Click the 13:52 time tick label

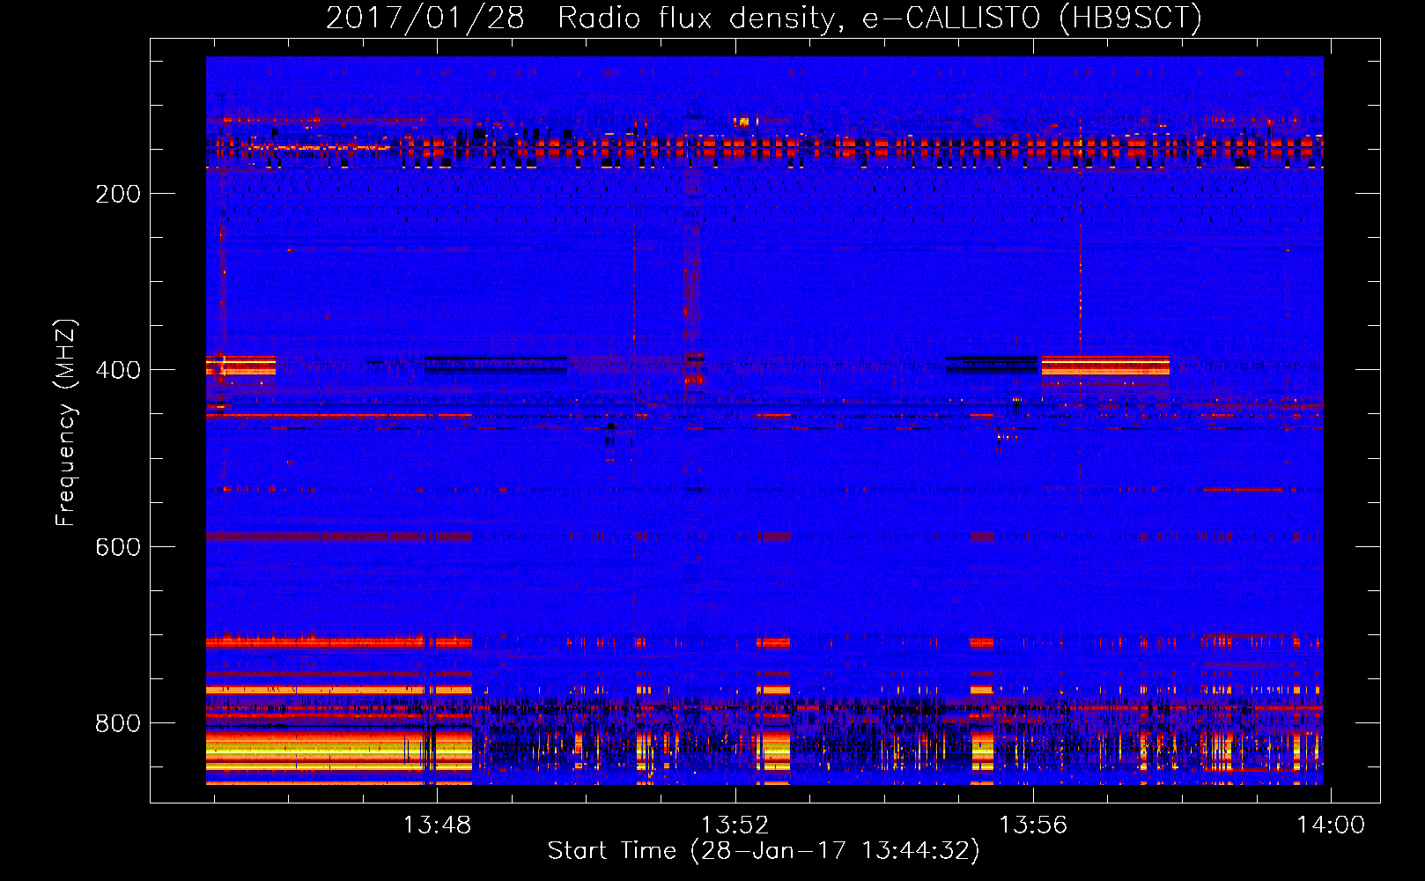tap(735, 825)
